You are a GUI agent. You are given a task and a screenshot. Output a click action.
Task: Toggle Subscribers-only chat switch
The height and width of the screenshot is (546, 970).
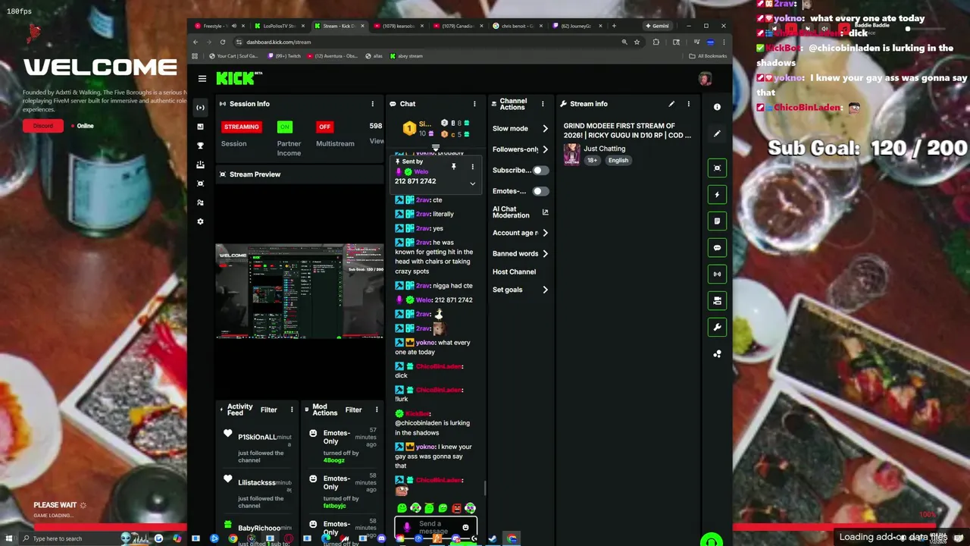pos(540,171)
